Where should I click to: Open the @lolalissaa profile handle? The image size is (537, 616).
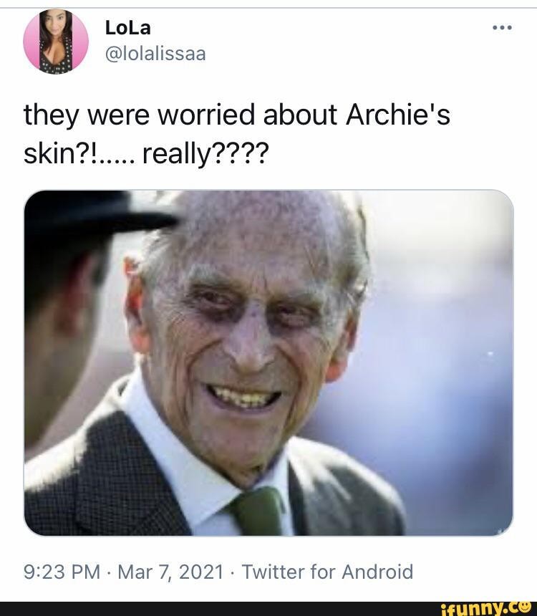pos(158,52)
